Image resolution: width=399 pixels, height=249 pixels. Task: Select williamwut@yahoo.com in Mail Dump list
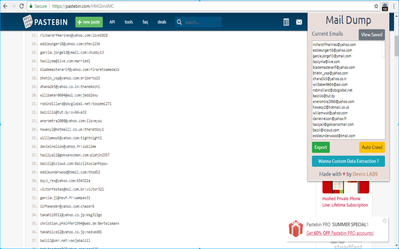coord(330,113)
